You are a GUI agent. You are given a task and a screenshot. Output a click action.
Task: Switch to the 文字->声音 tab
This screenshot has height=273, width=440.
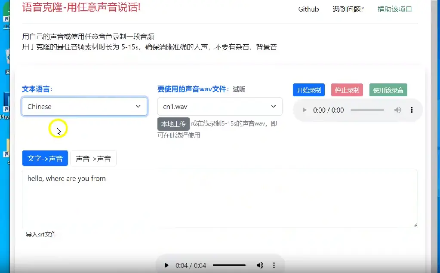click(x=45, y=158)
